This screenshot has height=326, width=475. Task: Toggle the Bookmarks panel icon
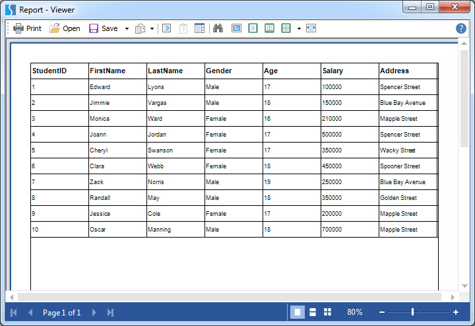pos(167,28)
